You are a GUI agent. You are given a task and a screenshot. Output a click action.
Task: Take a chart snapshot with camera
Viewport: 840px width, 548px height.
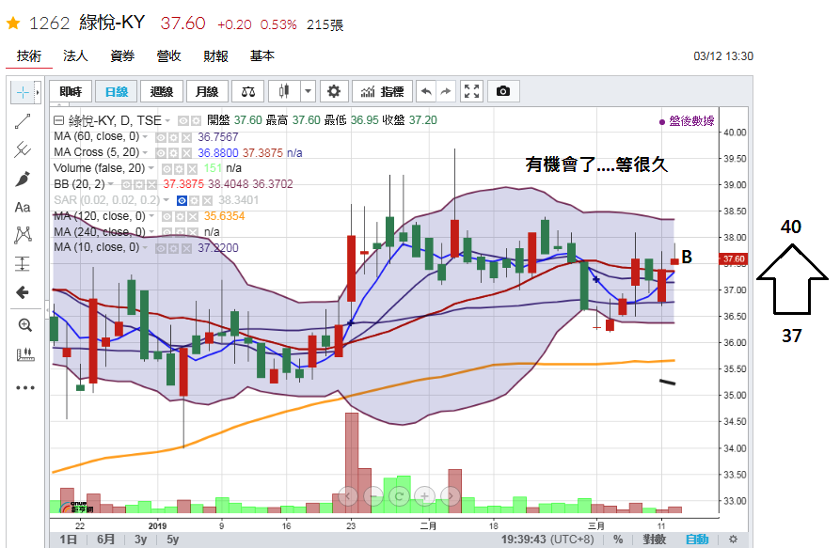[x=503, y=91]
